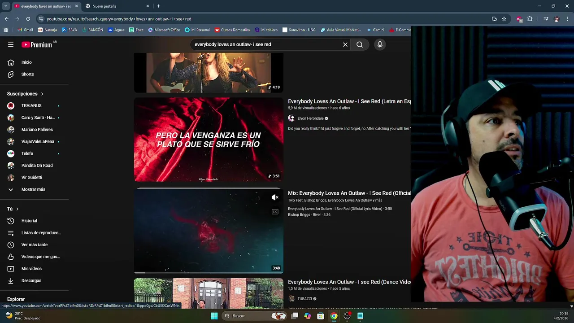The height and width of the screenshot is (323, 574).
Task: Open the Dance Video thumbnail
Action: [209, 293]
